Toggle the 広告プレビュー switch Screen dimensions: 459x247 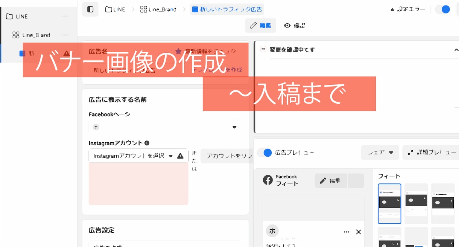pyautogui.click(x=265, y=152)
